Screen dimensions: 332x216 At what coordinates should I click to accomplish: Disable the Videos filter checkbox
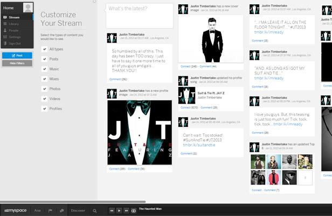coord(44,99)
